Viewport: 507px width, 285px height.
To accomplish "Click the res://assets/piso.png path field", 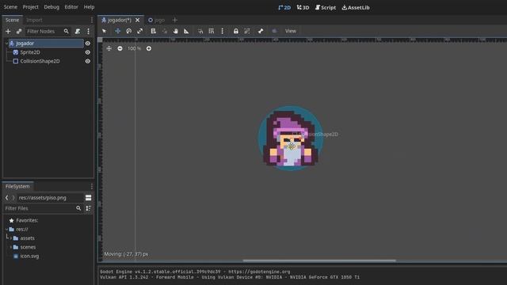I will pyautogui.click(x=50, y=197).
